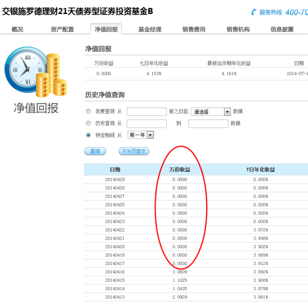The image size is (308, 303).
Task: Click the 3.872% annualized value
Action: (x=260, y=230)
